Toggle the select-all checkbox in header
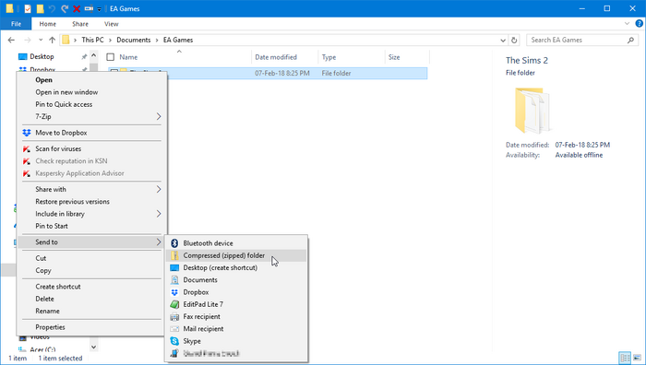The height and width of the screenshot is (365, 646). (x=111, y=57)
